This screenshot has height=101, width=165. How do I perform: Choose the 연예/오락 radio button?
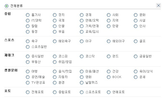[82, 20]
